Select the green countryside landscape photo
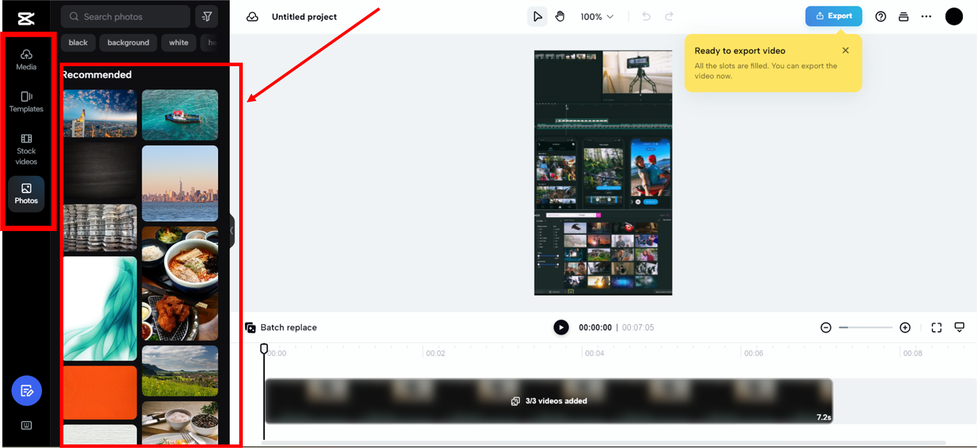 coord(180,371)
